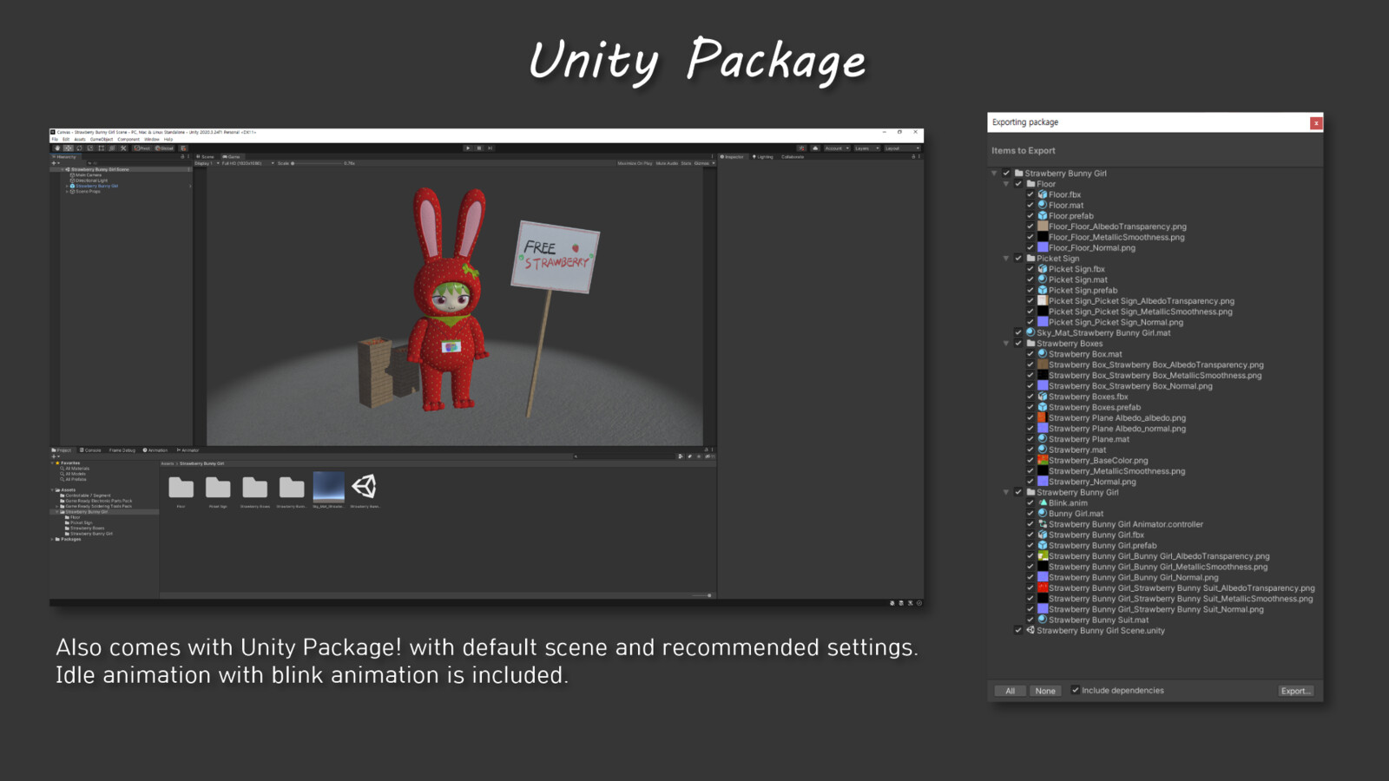Click the Step frame button

[490, 148]
